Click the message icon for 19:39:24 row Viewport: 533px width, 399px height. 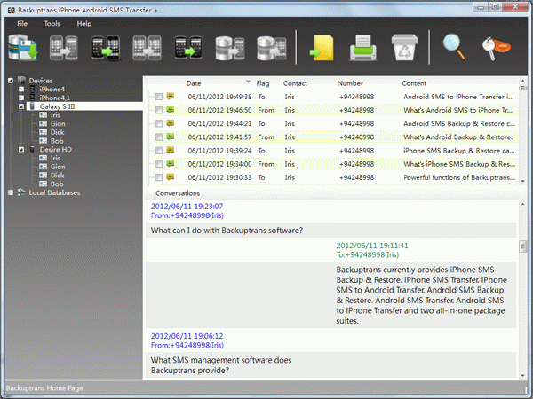171,150
